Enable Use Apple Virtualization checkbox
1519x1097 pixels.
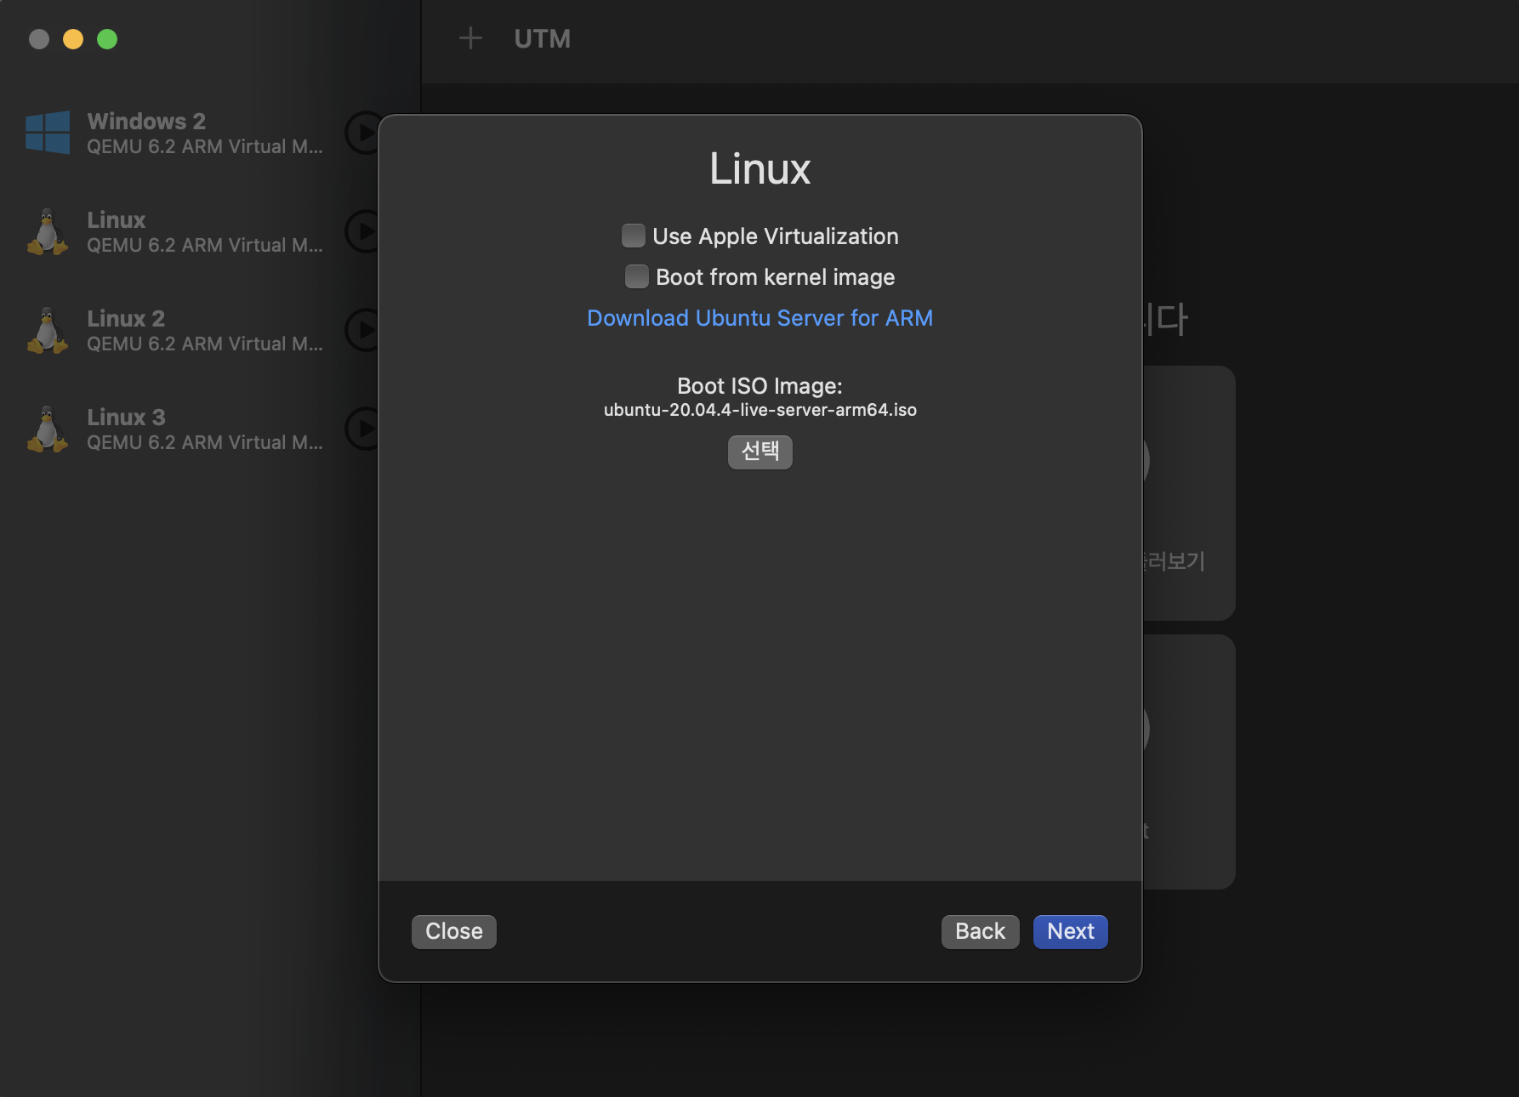coord(633,236)
